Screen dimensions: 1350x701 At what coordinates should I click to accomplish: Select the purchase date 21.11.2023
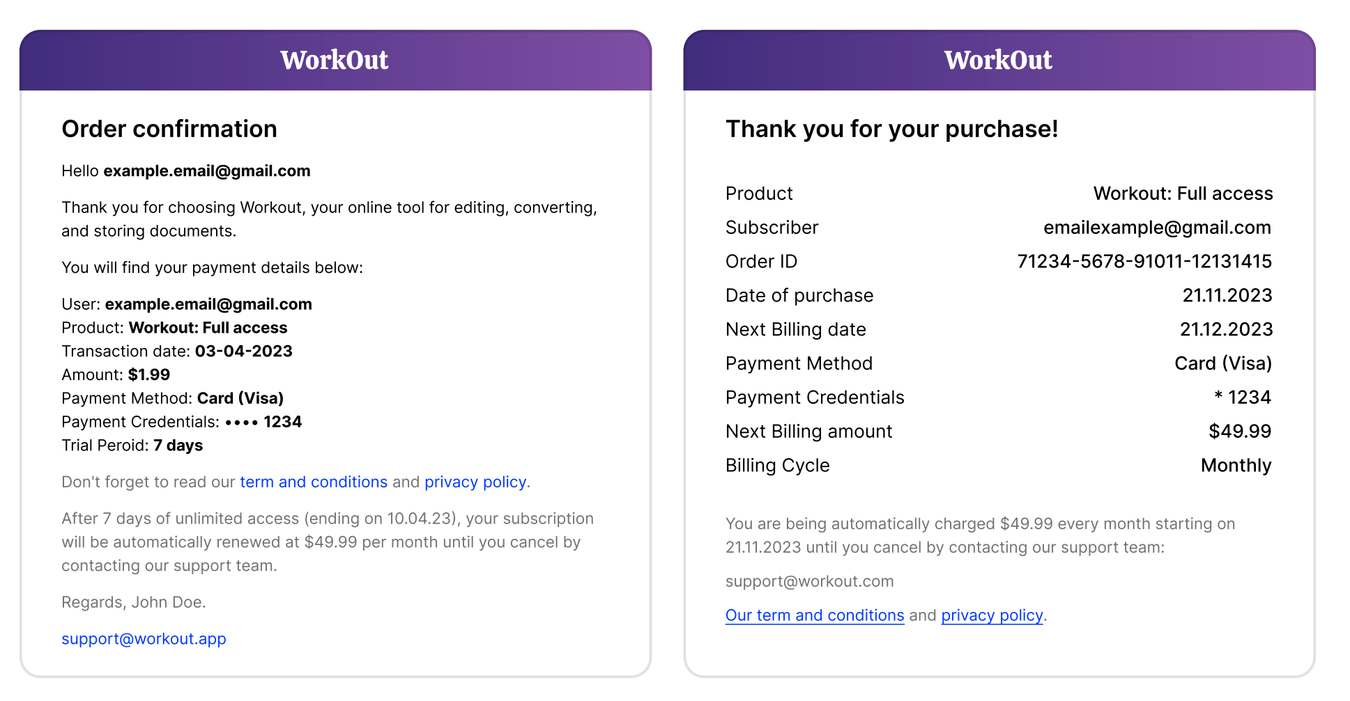coord(1227,294)
